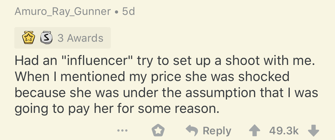Click the last line "going to pay her"
Image resolution: width=335 pixels, height=140 pixels.
pyautogui.click(x=116, y=108)
